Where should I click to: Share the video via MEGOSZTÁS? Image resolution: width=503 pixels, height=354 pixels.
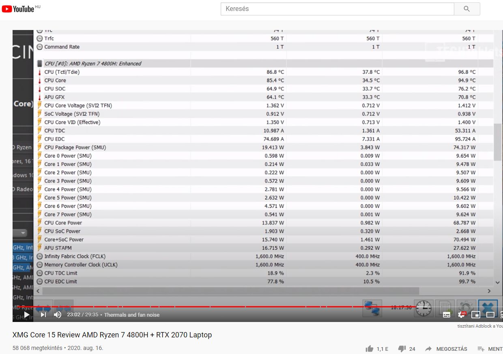point(446,349)
